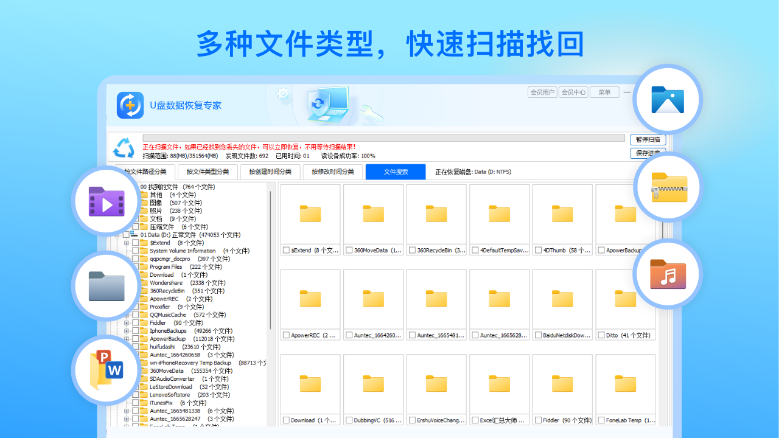This screenshot has height=438, width=779.
Task: Click the 暂停扫描 button
Action: 648,139
